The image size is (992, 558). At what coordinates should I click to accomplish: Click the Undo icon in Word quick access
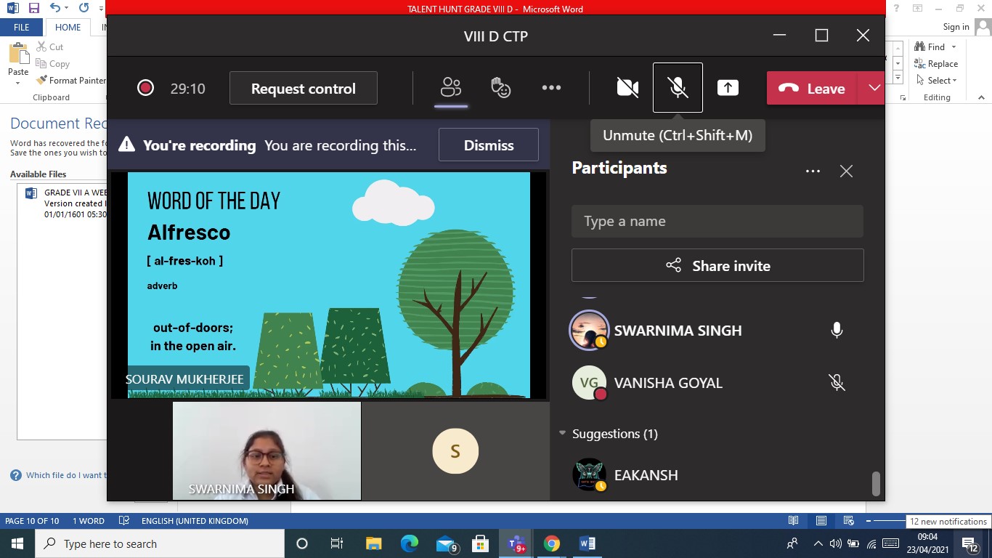[x=55, y=9]
